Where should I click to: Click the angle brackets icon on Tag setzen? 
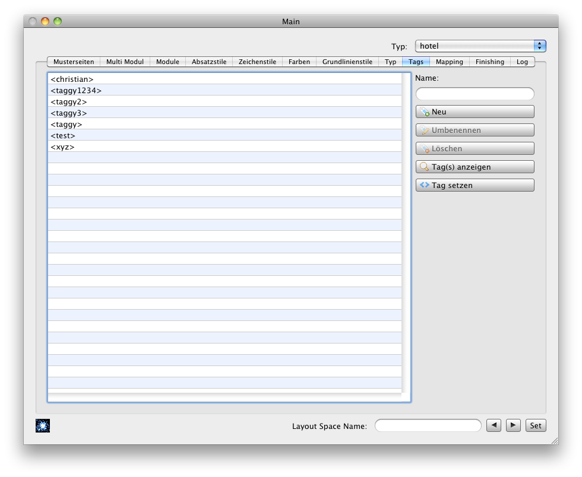[424, 185]
